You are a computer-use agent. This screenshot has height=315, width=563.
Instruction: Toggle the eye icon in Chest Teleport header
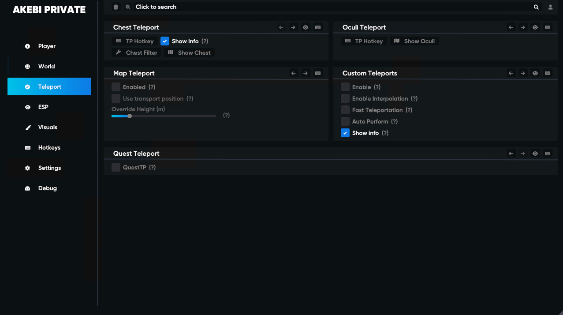306,27
